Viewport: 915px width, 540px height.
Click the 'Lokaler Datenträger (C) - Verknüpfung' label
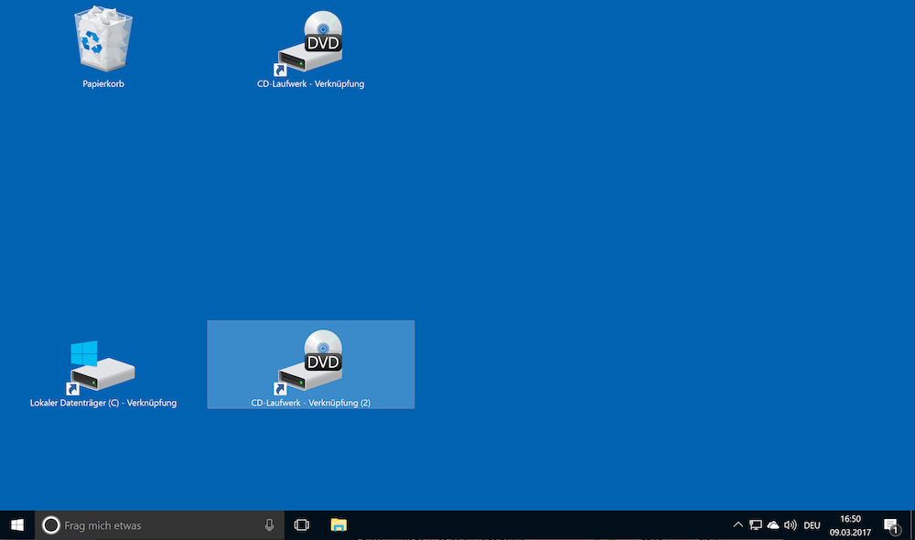(x=103, y=403)
